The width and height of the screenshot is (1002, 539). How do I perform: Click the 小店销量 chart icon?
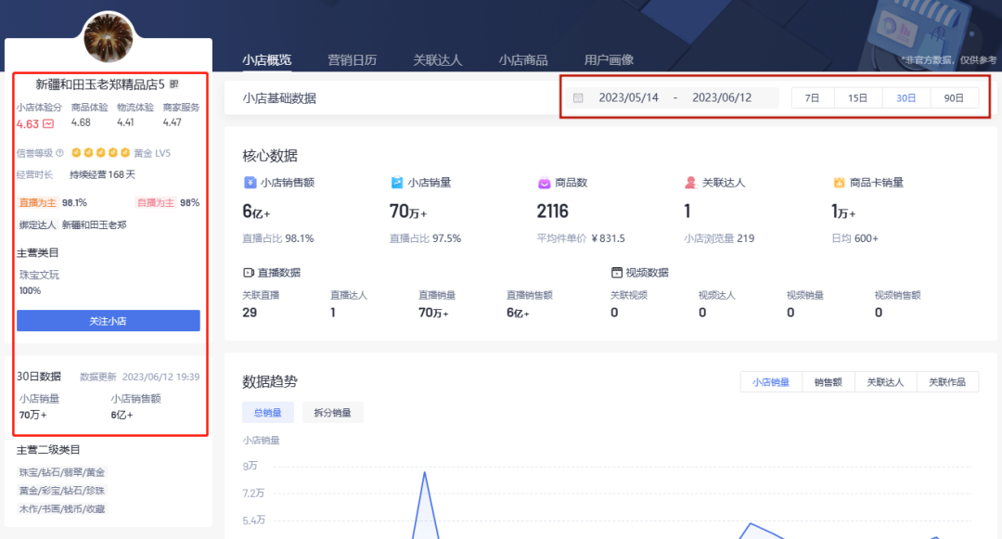(x=397, y=183)
